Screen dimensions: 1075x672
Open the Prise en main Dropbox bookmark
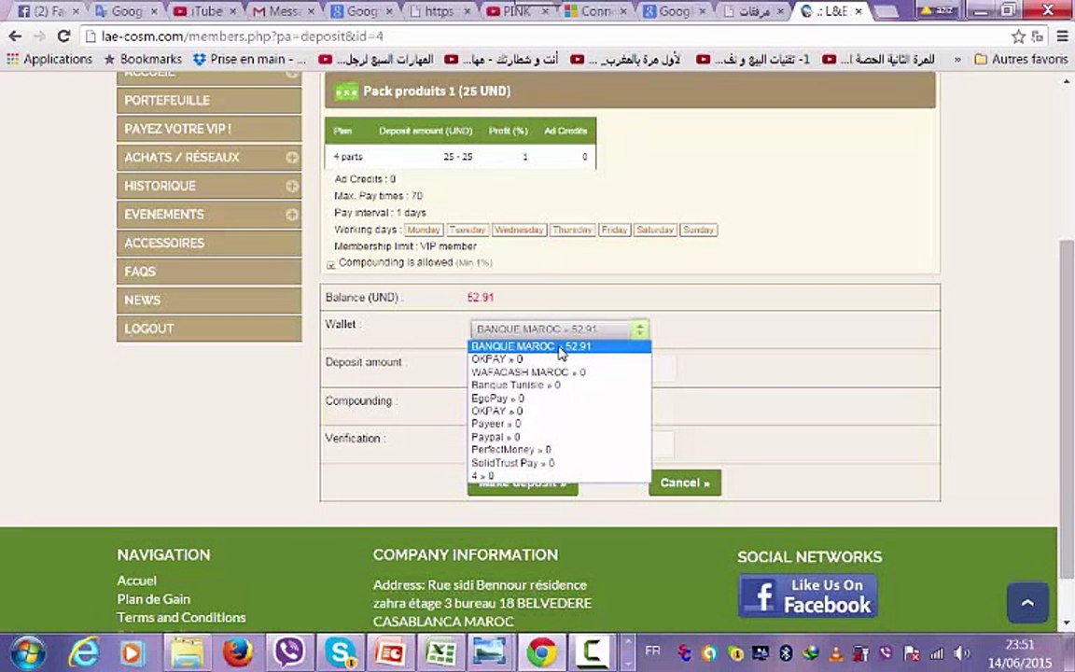click(249, 60)
